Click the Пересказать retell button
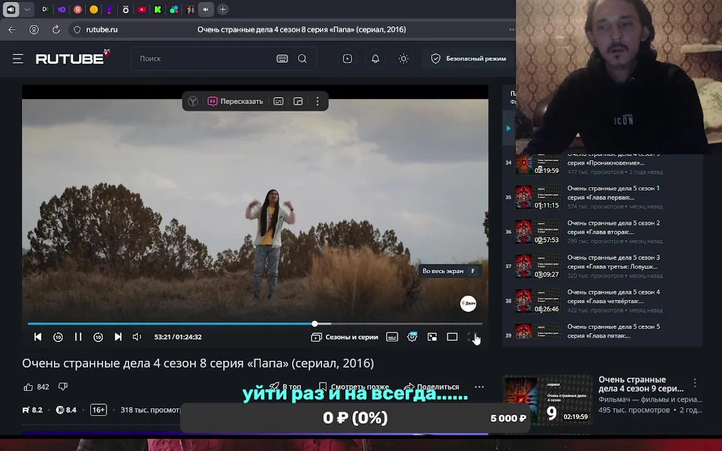 (x=235, y=101)
